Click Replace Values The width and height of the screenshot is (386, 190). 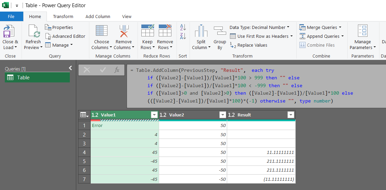(248, 45)
